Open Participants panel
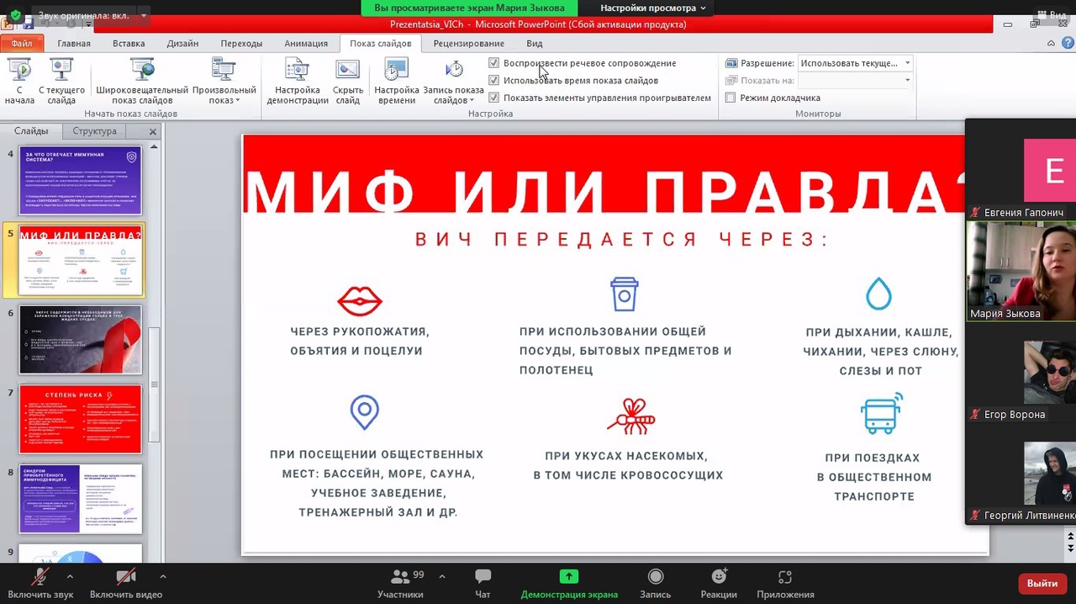The width and height of the screenshot is (1076, 604). coord(400,583)
